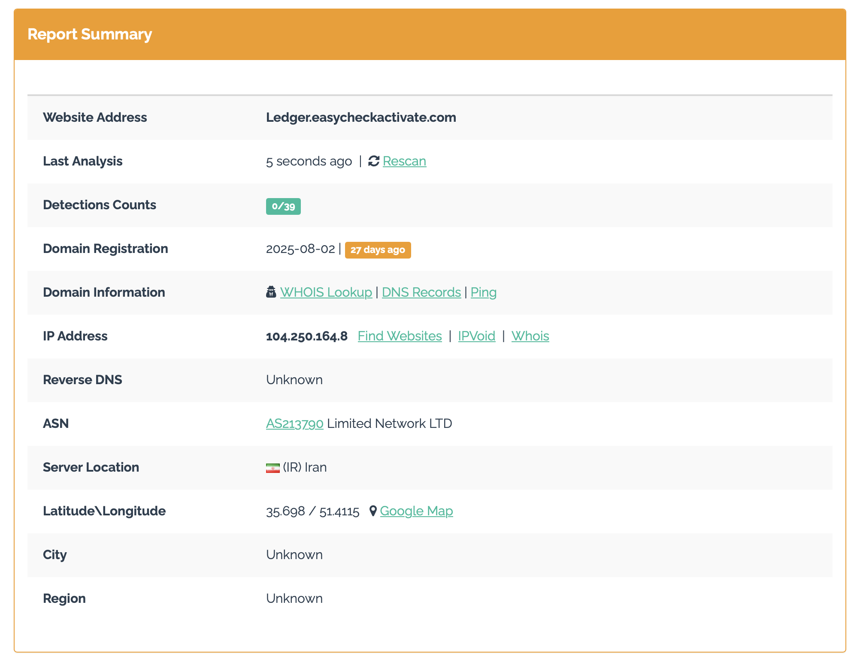The width and height of the screenshot is (860, 662).
Task: Click the Limited Network LTD text
Action: tap(390, 424)
